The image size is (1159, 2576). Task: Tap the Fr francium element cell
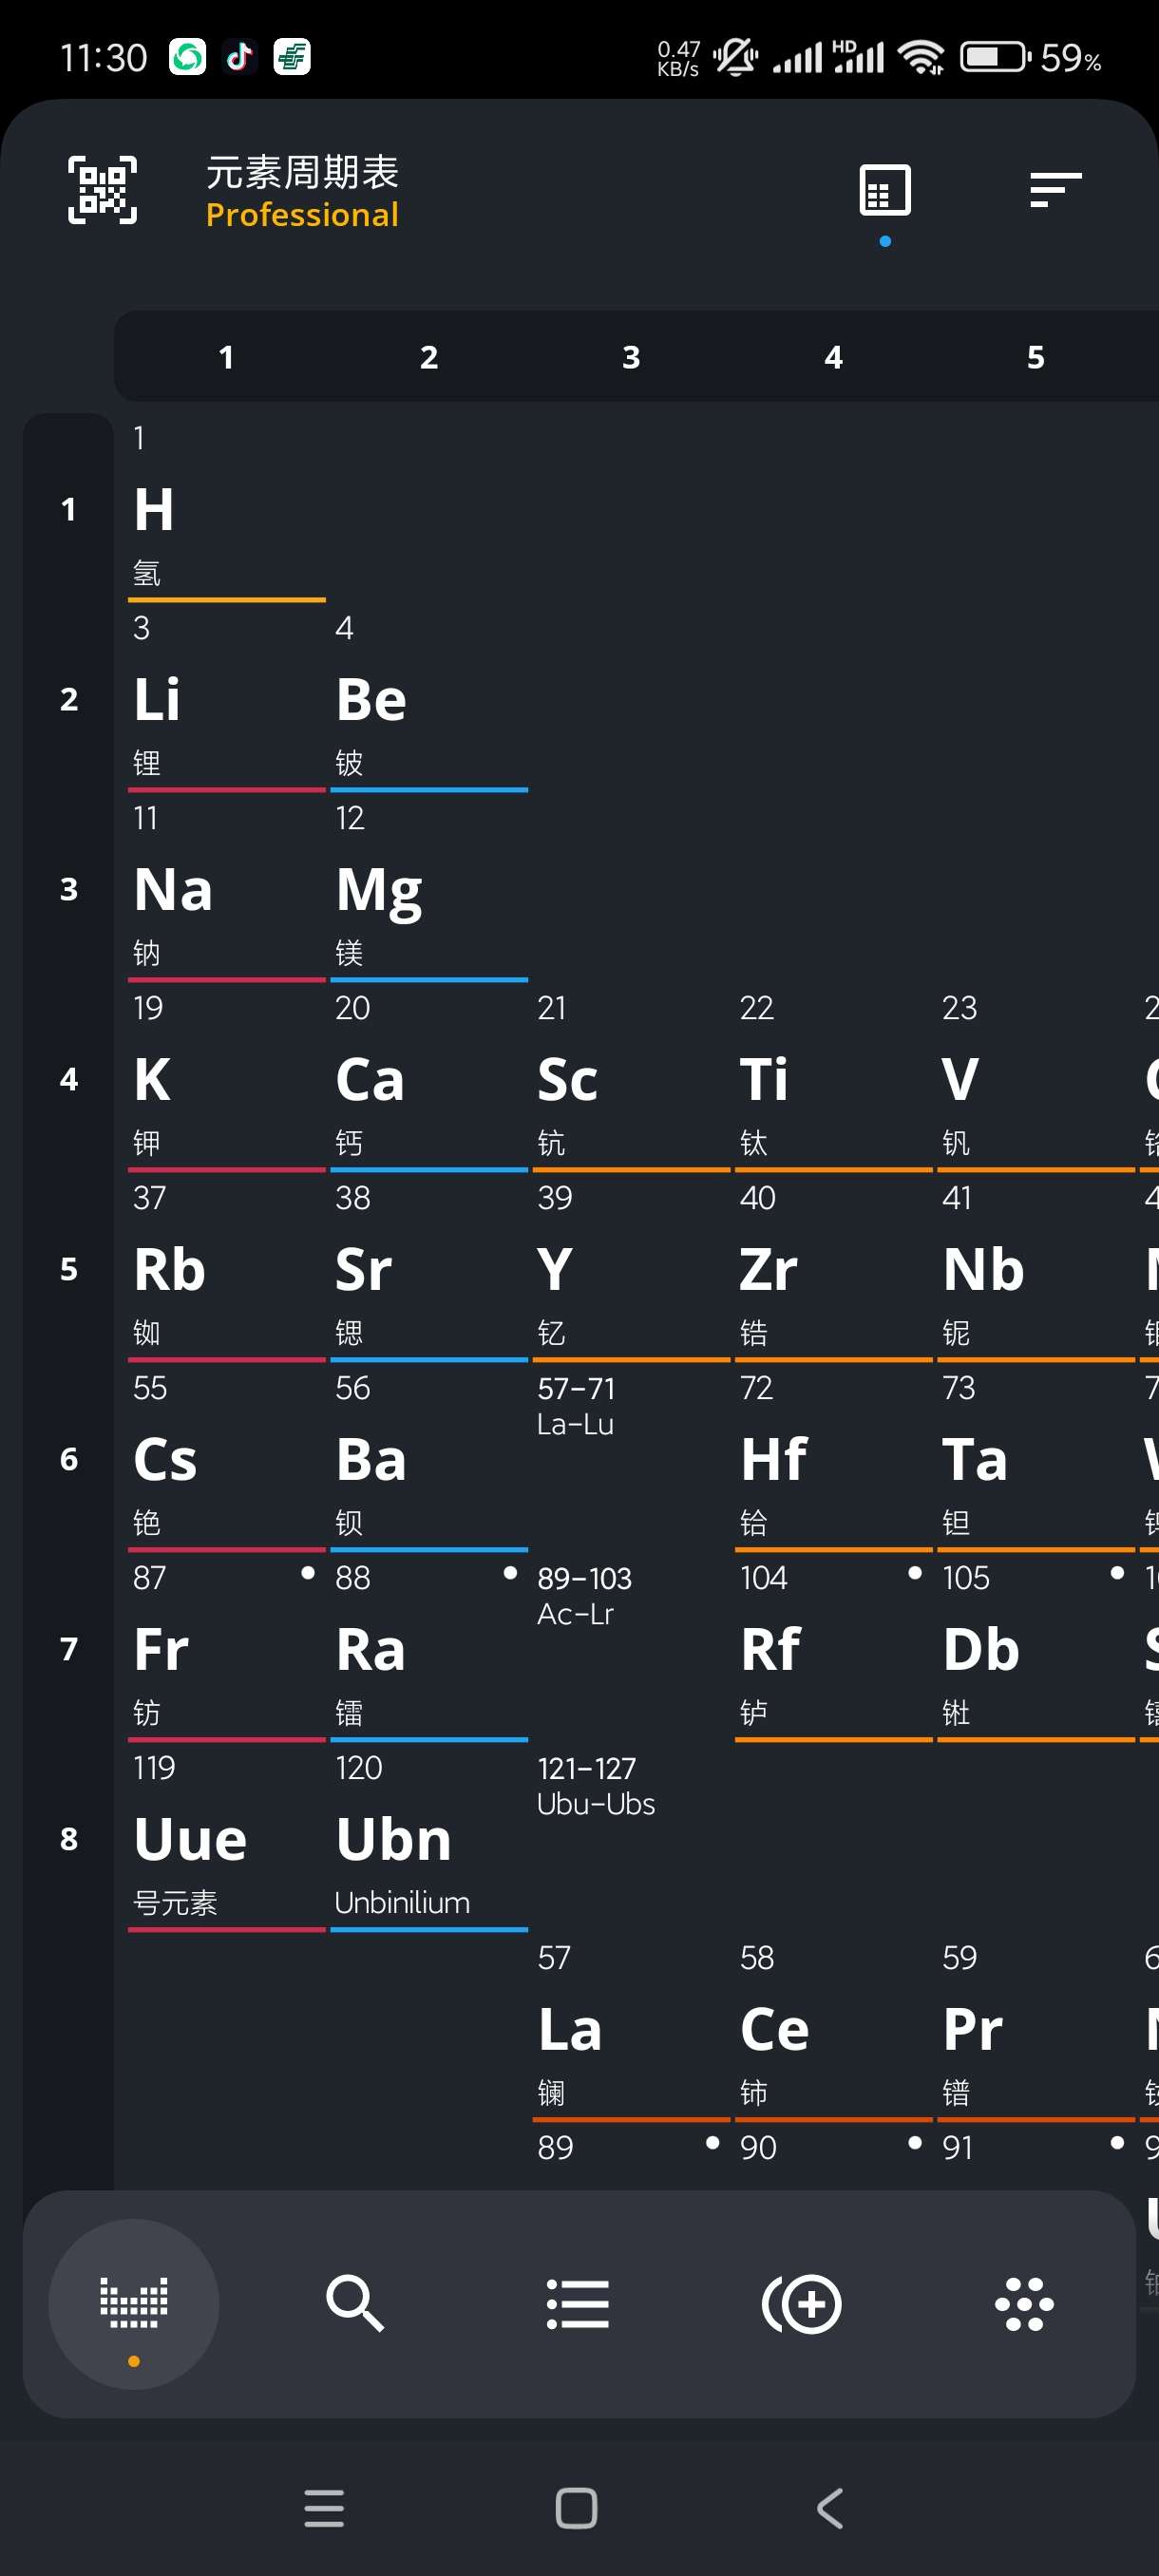coord(227,1648)
